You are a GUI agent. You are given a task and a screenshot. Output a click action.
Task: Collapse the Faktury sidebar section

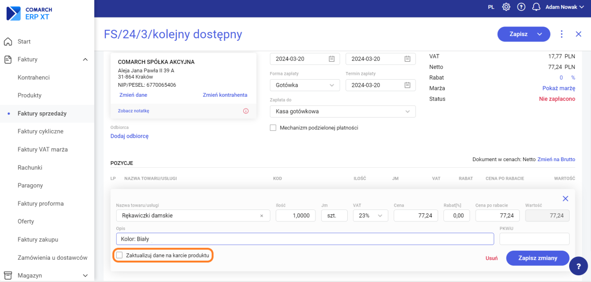point(85,60)
